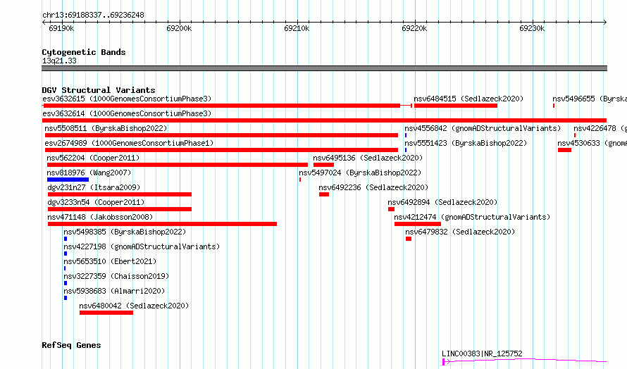
Task: Click the red bar under nsv6492236
Action: coord(324,194)
